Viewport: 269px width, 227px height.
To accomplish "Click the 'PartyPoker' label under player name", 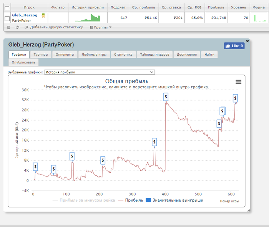I will [22, 21].
